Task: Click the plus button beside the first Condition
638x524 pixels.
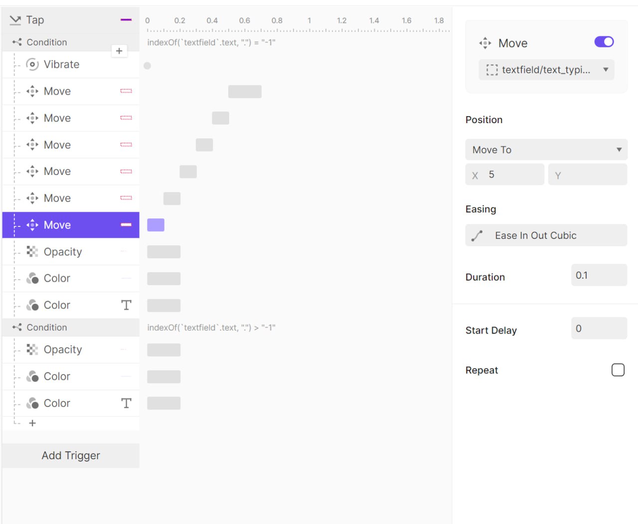Action: 119,51
